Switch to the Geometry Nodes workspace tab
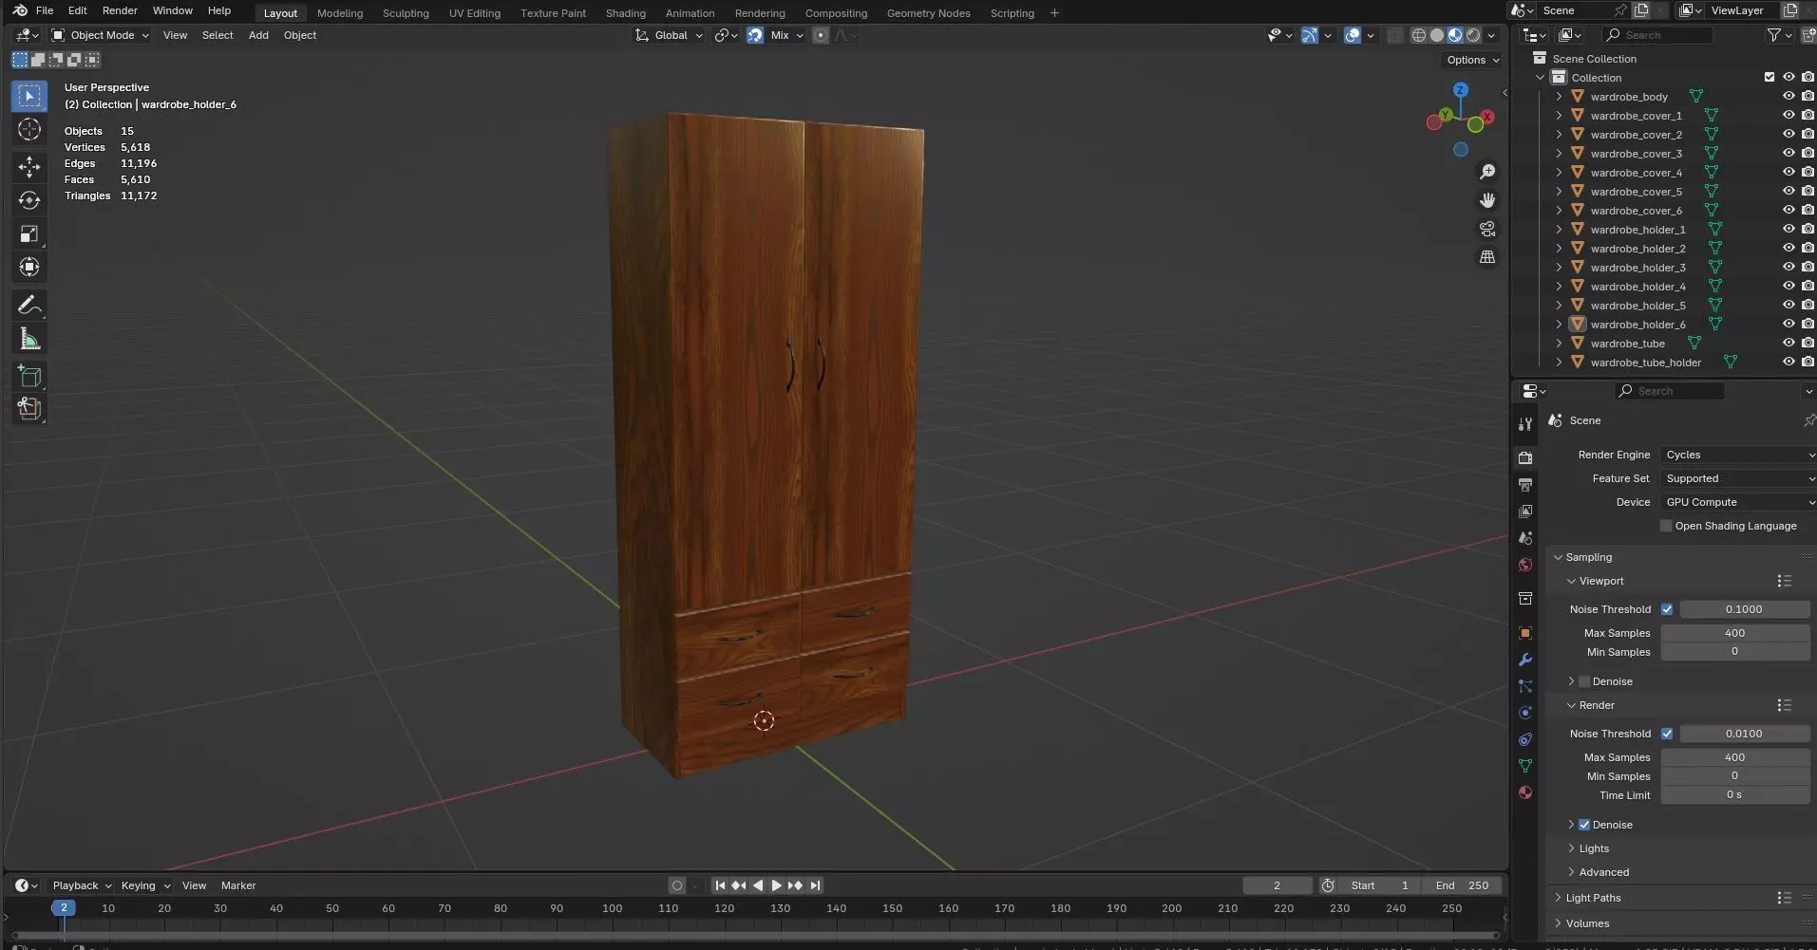The width and height of the screenshot is (1817, 950). 929,13
